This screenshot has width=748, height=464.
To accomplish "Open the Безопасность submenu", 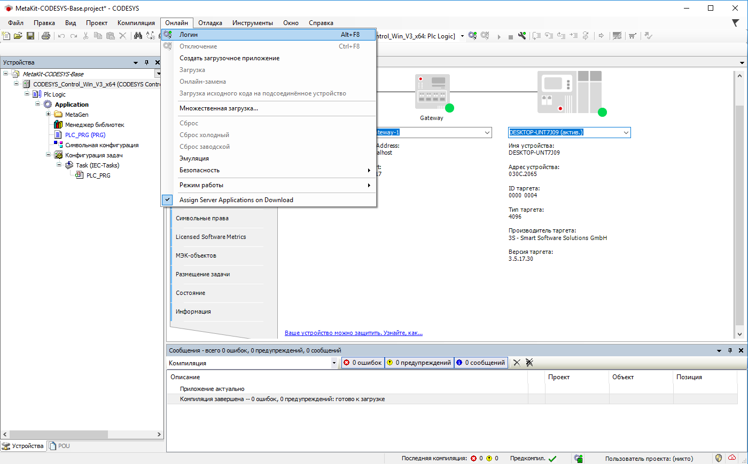I will point(269,170).
